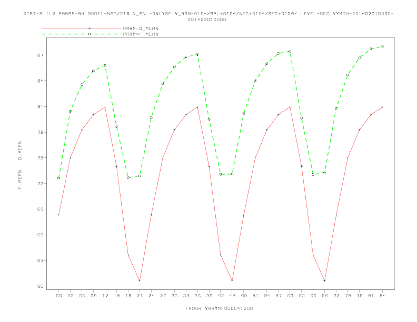Screen dimensions: 417x322
Task: Click x-axis tick label 78
Action: click(359, 296)
